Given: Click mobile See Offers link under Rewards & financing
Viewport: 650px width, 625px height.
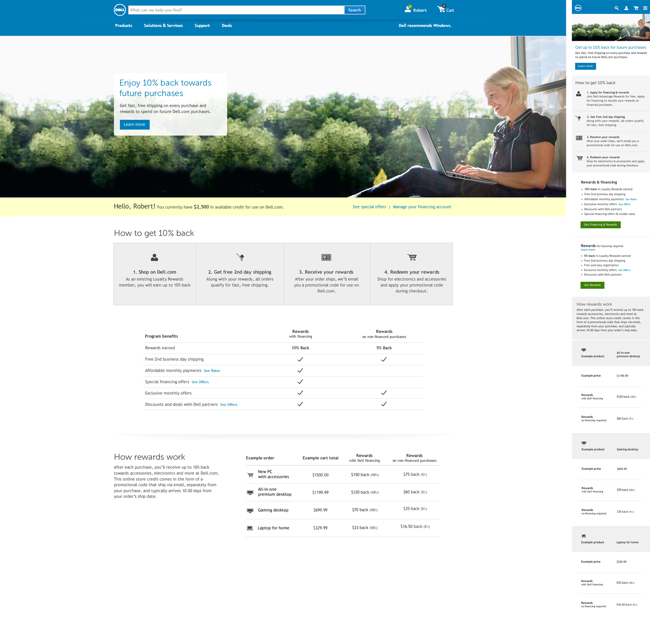Looking at the screenshot, I should click(x=624, y=204).
